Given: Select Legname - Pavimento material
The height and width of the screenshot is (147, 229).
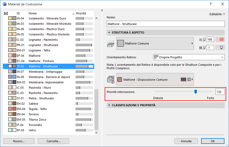Looking at the screenshot, I should pyautogui.click(x=48, y=40).
